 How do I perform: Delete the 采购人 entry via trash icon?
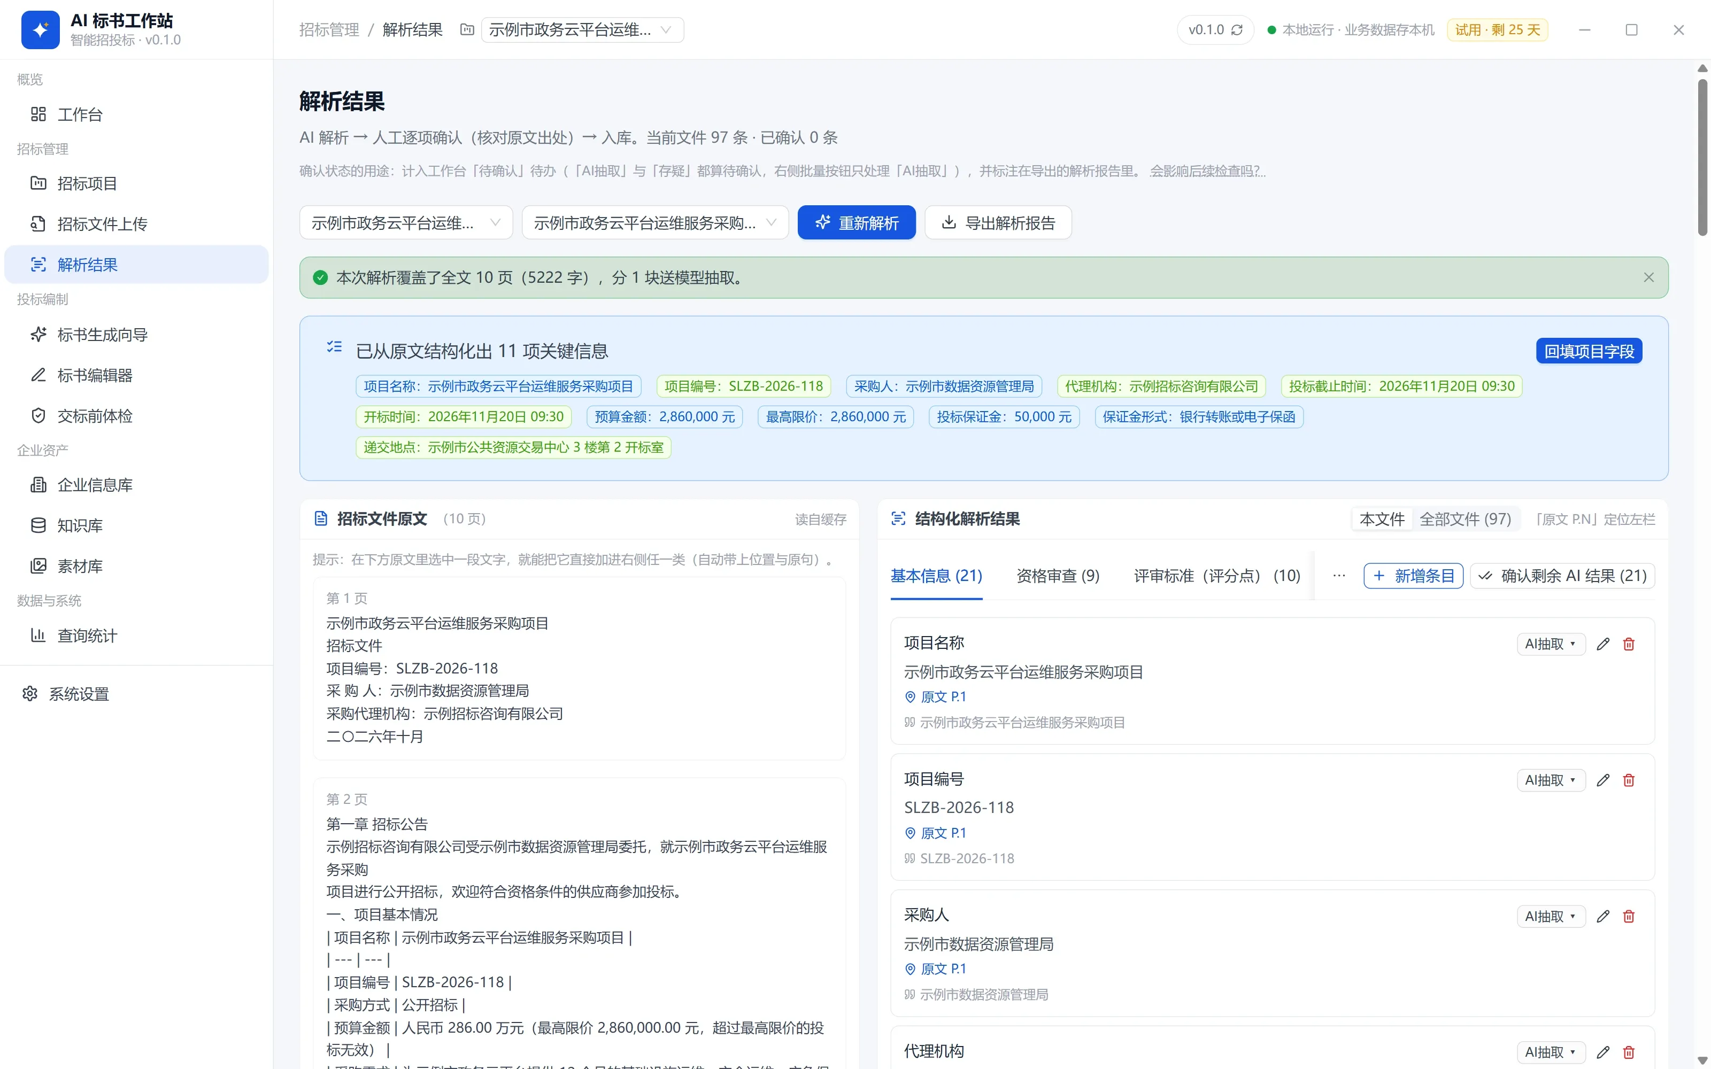(1629, 916)
